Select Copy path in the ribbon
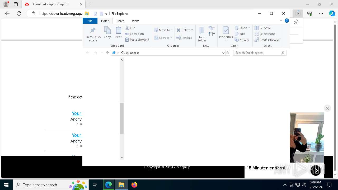Screen dimensions: 338x190 pyautogui.click(x=134, y=34)
